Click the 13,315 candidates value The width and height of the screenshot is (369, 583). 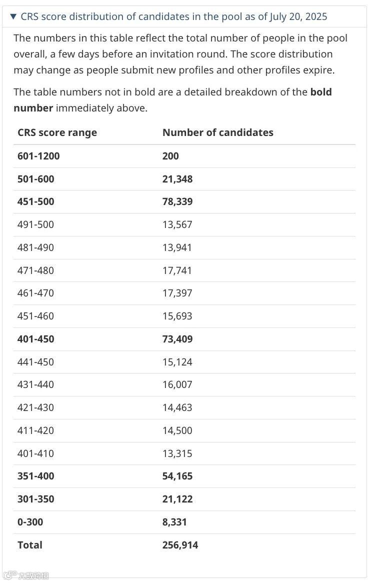point(177,453)
